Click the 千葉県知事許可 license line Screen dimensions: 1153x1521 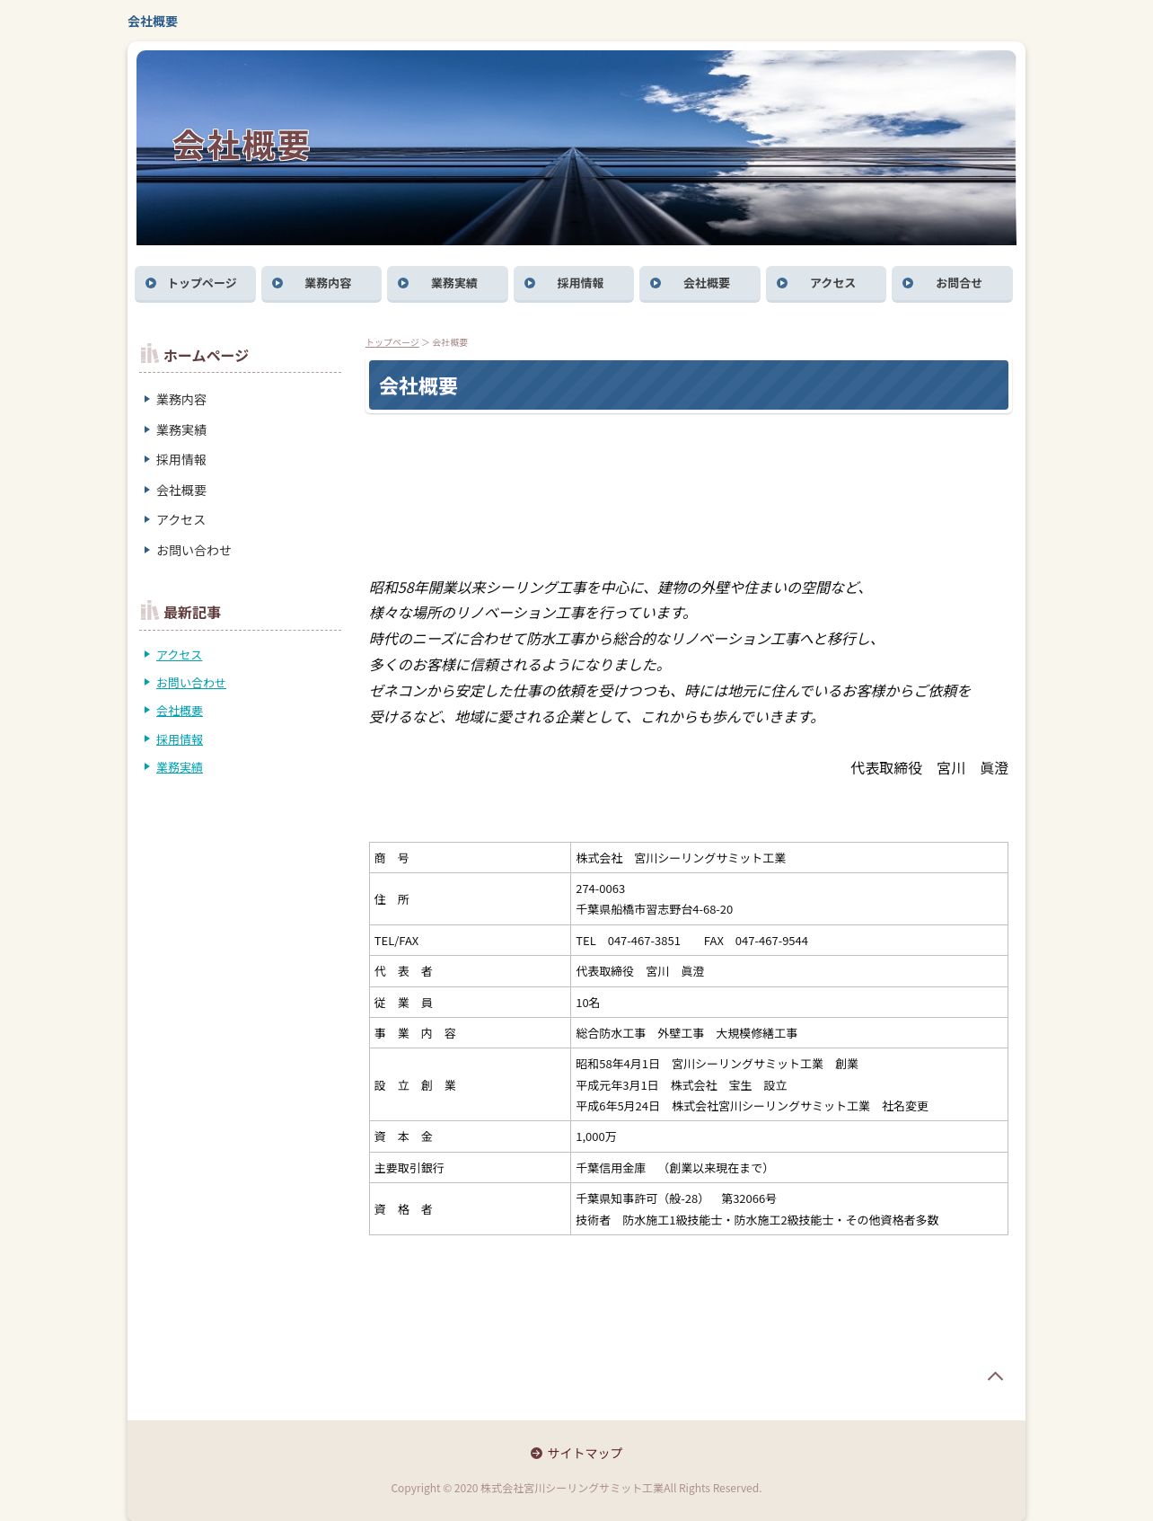coord(676,1198)
